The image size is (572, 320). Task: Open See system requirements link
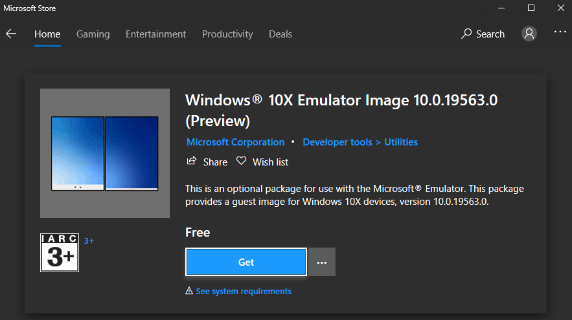[244, 292]
